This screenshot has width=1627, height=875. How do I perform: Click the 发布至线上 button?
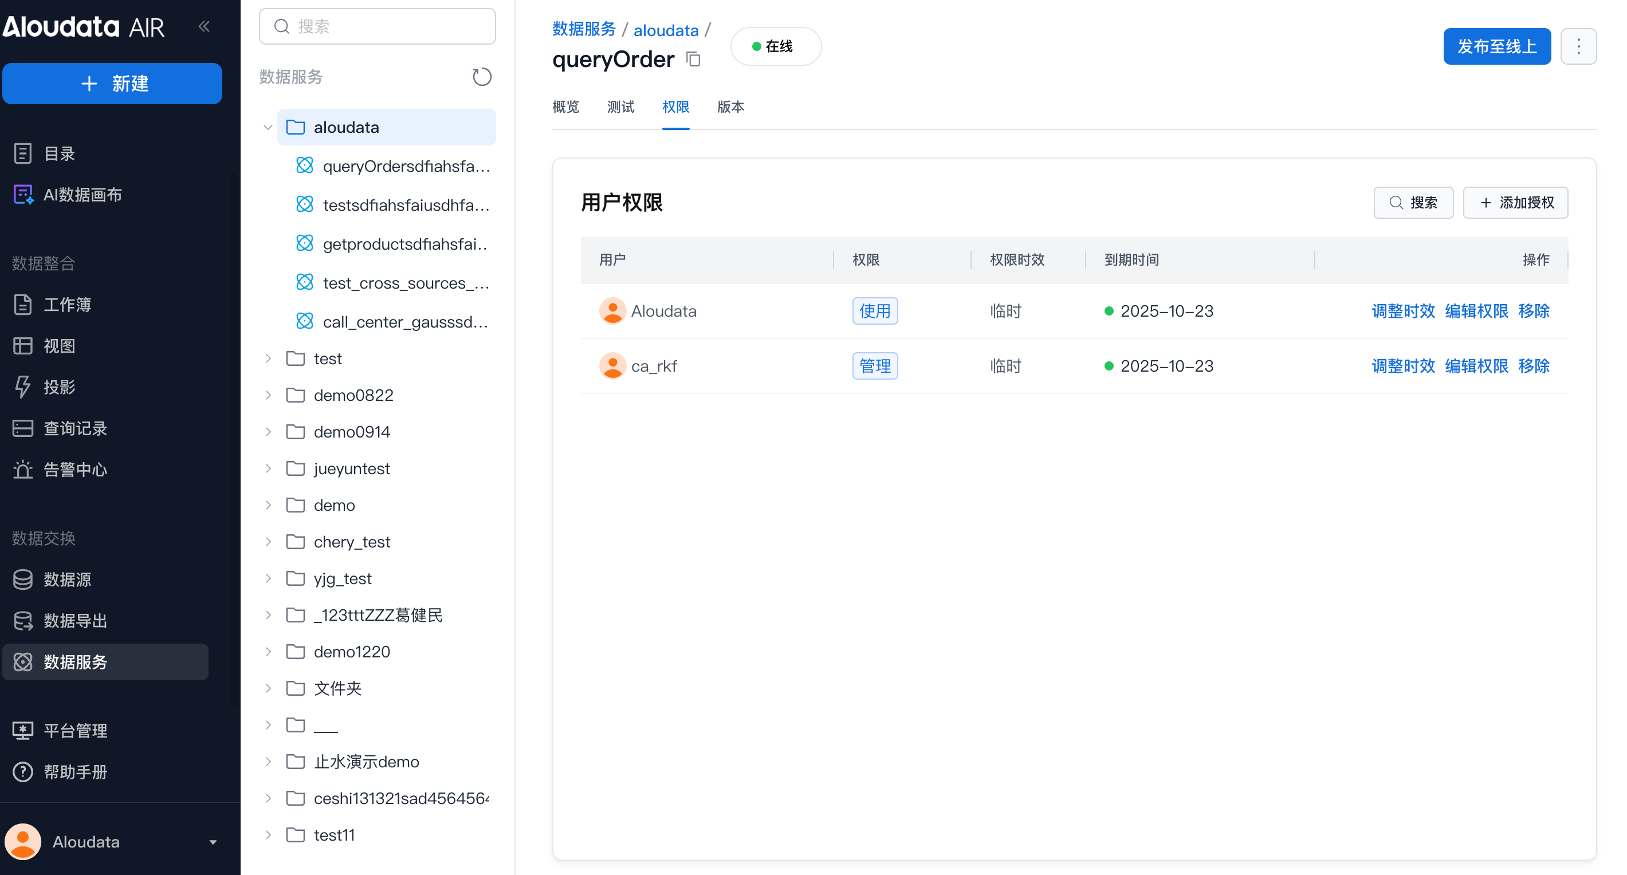[1496, 46]
